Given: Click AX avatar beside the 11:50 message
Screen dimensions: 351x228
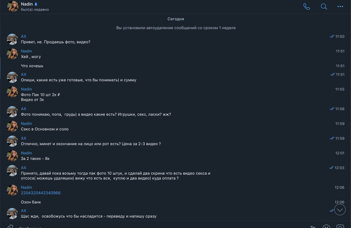Looking at the screenshot, I should click(x=12, y=39).
